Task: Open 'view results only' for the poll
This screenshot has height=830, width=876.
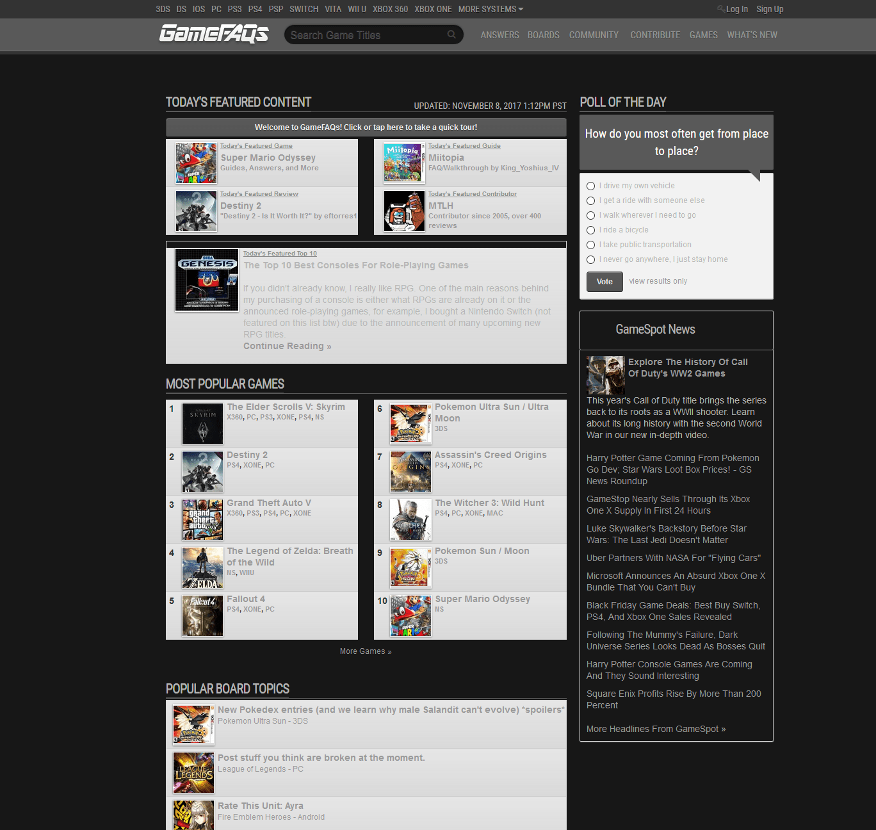Action: point(658,281)
